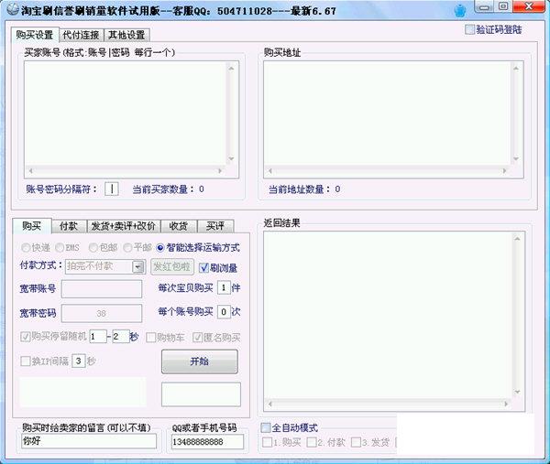Click up arrow of 买家账号 scrollbar

tap(232, 68)
